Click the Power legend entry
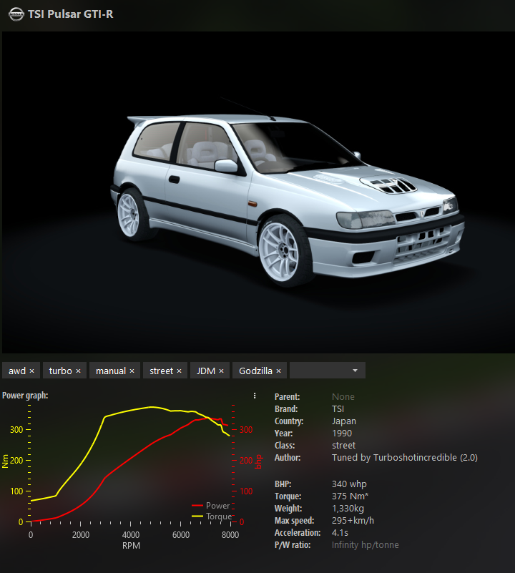This screenshot has height=573, width=515. [x=211, y=505]
